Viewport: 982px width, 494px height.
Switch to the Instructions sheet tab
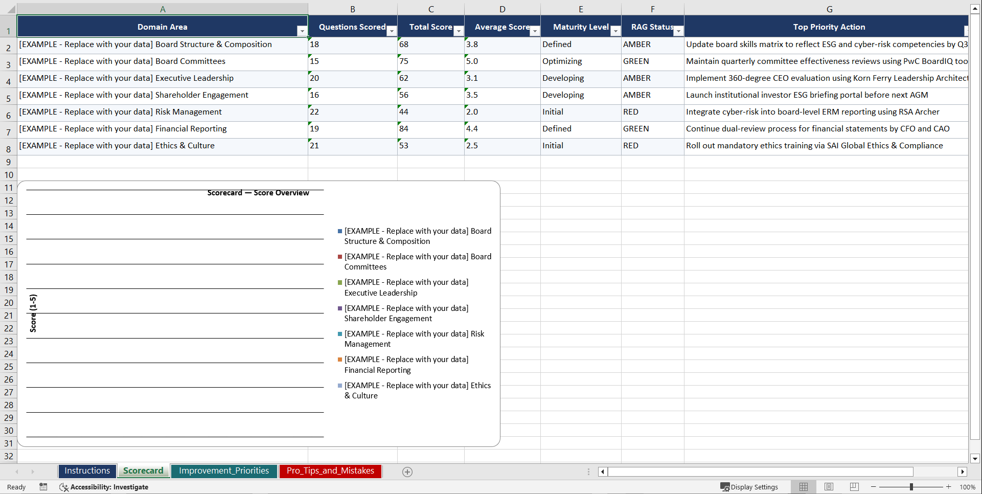tap(87, 470)
